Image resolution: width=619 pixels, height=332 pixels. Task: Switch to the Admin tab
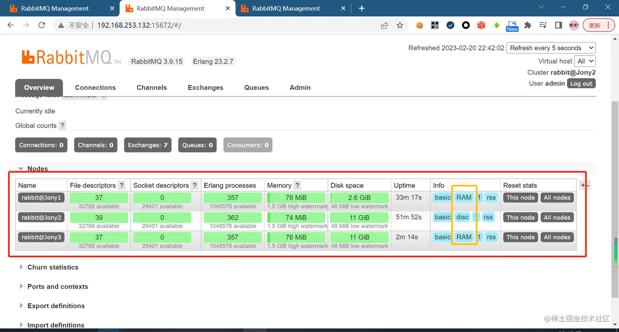click(x=300, y=87)
